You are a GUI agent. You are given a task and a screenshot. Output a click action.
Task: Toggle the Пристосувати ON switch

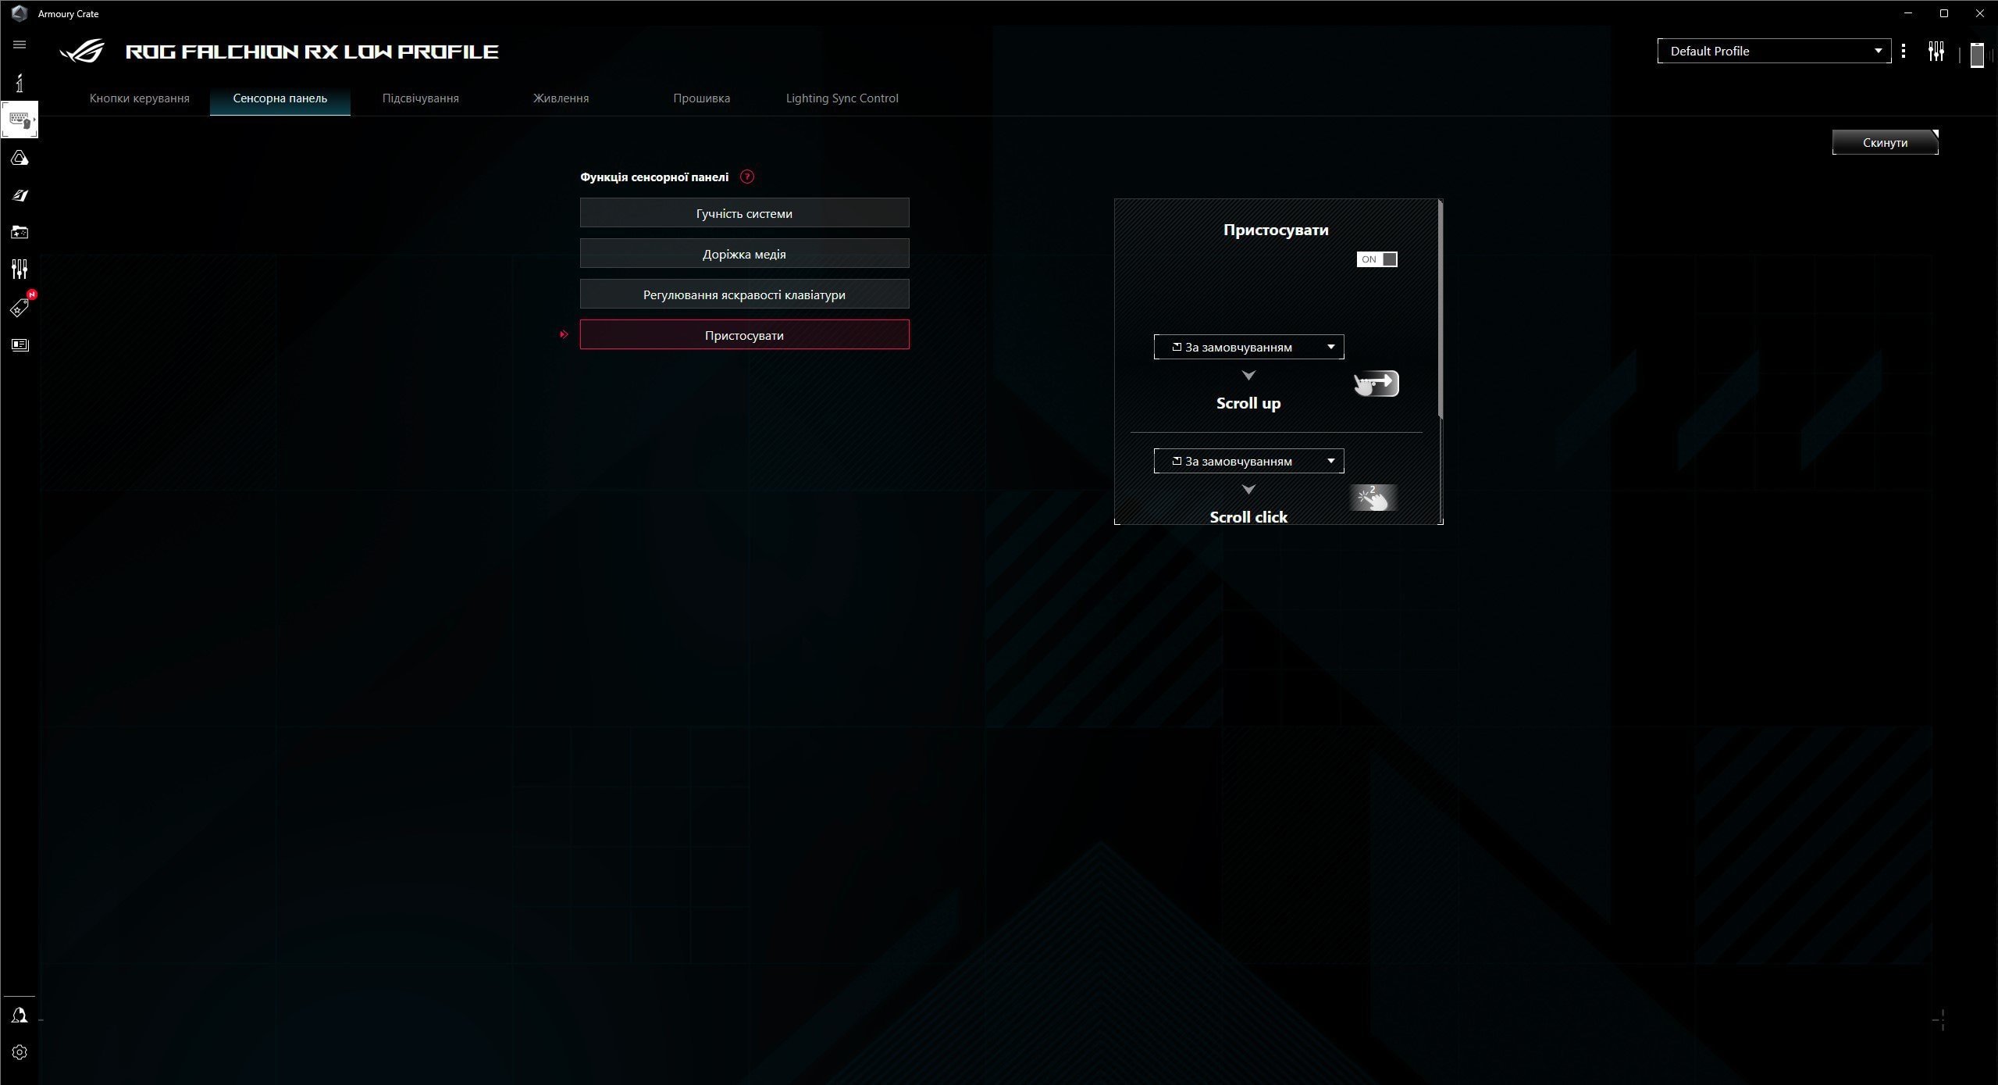pos(1377,259)
